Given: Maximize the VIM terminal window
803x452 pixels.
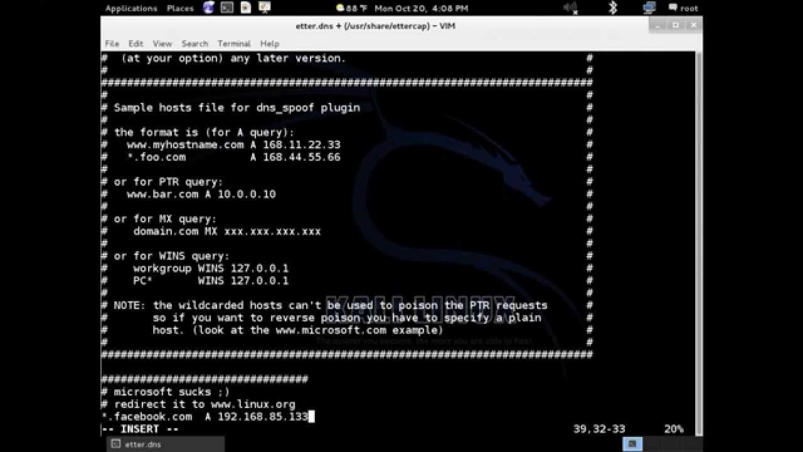Looking at the screenshot, I should (676, 25).
